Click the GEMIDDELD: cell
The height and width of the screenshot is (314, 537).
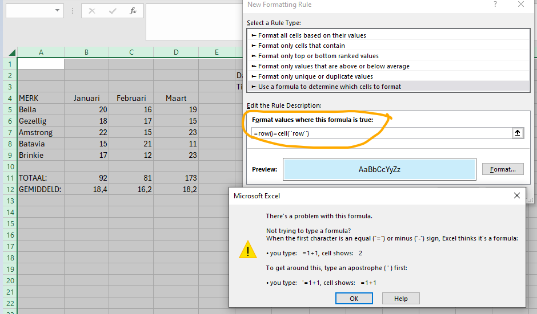(41, 189)
